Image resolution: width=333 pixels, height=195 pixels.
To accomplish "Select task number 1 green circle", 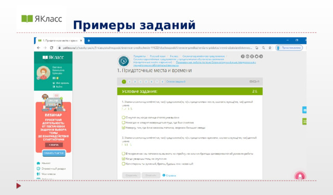I will [124, 81].
